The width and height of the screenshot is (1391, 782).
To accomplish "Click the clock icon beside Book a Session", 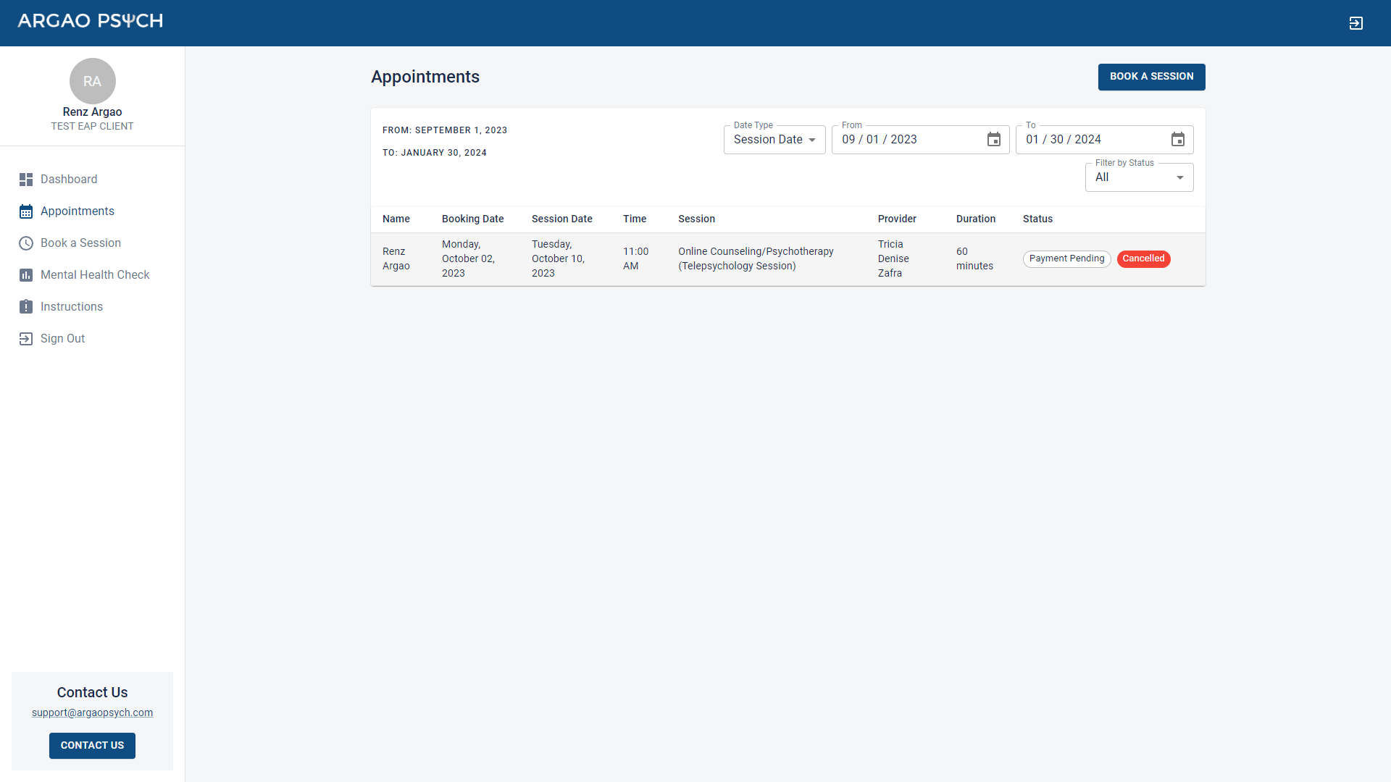I will coord(26,243).
